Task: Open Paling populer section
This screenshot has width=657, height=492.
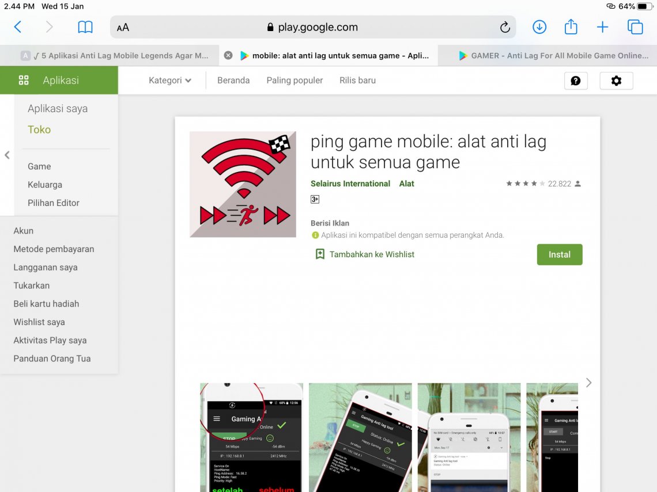Action: point(294,81)
